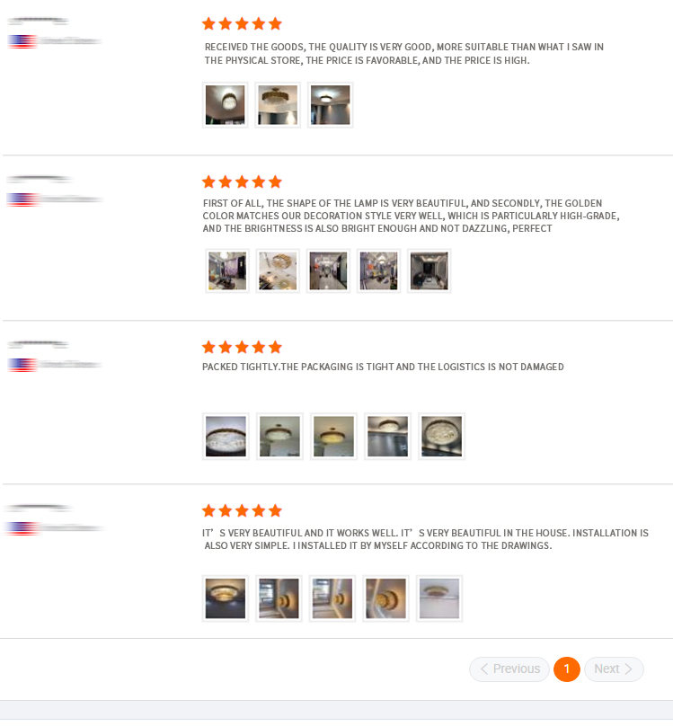Open first photo in packed tightly review

coord(226,436)
